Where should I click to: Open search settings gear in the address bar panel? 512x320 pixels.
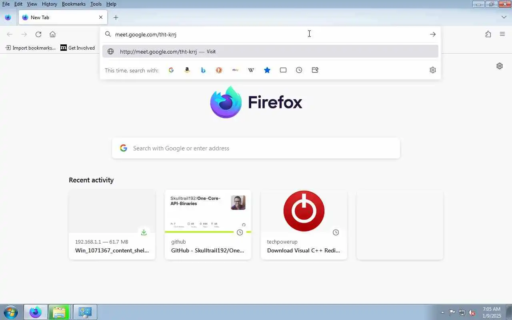433,70
